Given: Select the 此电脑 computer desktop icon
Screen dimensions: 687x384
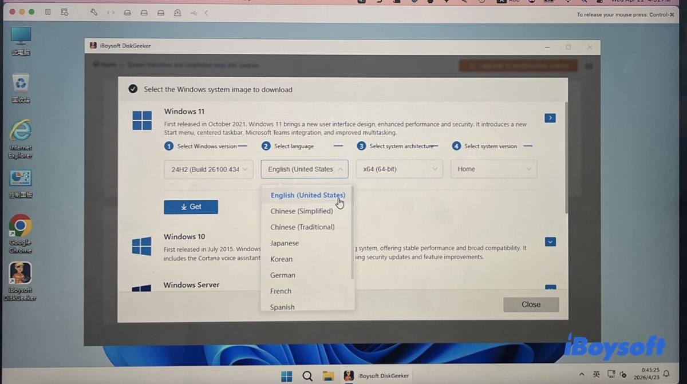Looking at the screenshot, I should (21, 41).
